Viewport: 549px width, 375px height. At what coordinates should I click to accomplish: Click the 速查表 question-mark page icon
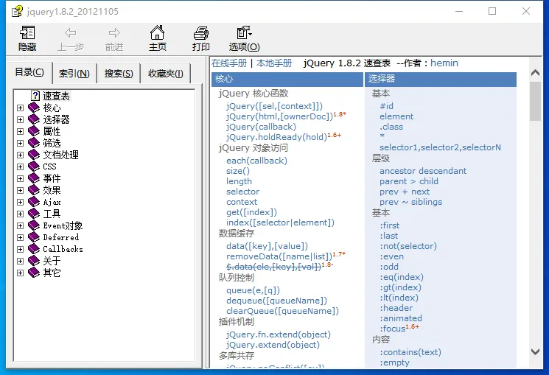click(35, 96)
